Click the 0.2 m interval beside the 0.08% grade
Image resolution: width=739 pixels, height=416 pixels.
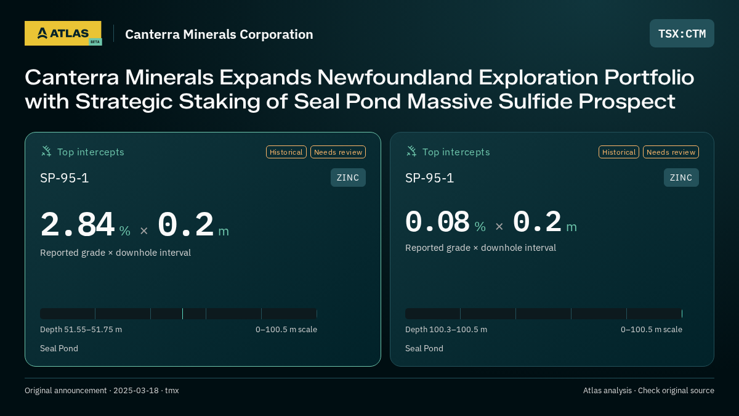click(545, 222)
